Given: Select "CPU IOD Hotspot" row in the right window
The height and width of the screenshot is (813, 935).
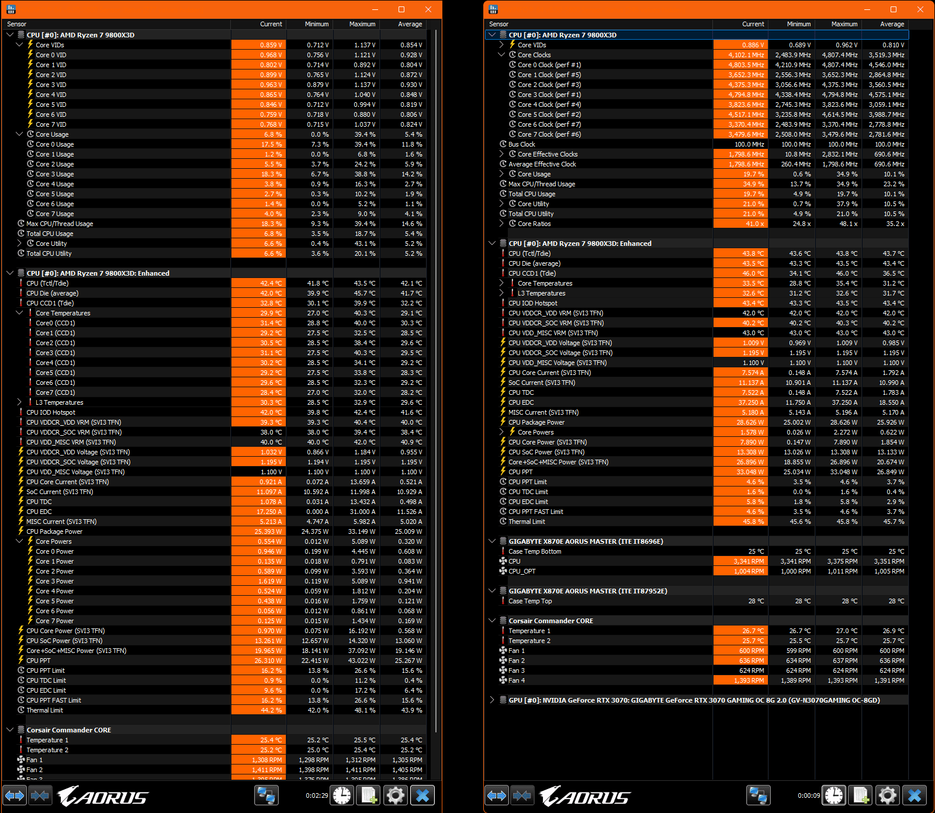Looking at the screenshot, I should pyautogui.click(x=697, y=303).
